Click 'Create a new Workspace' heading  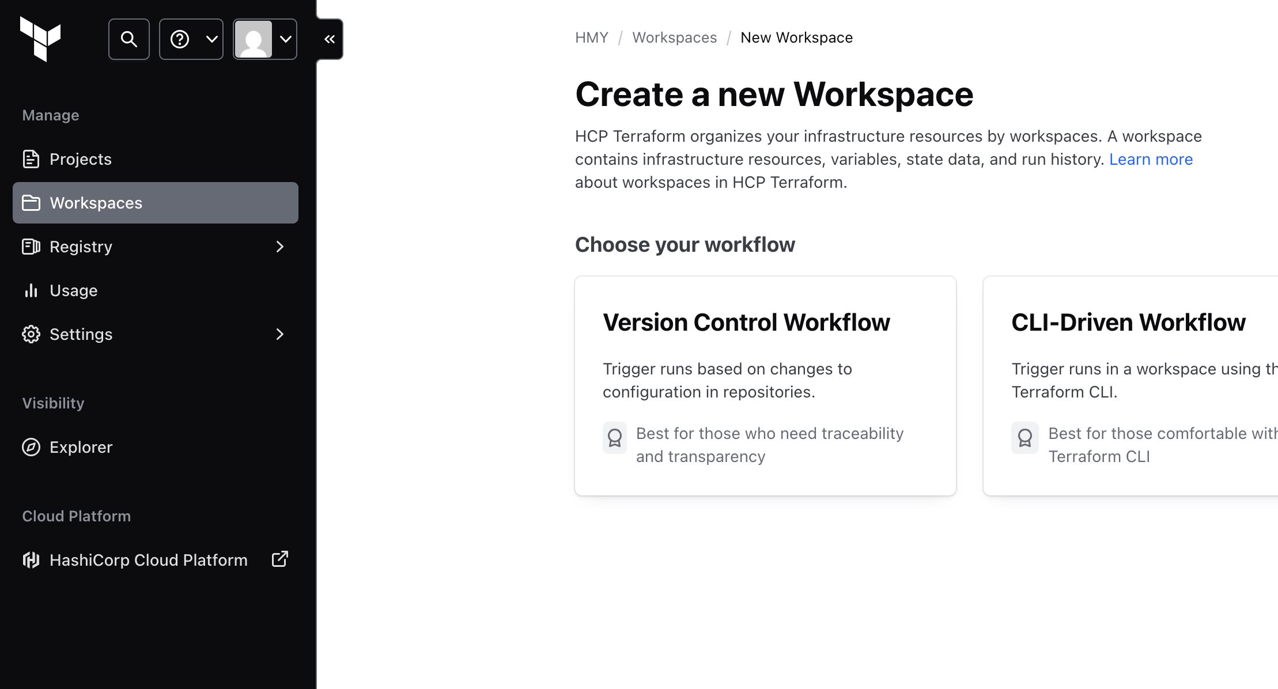(x=774, y=94)
